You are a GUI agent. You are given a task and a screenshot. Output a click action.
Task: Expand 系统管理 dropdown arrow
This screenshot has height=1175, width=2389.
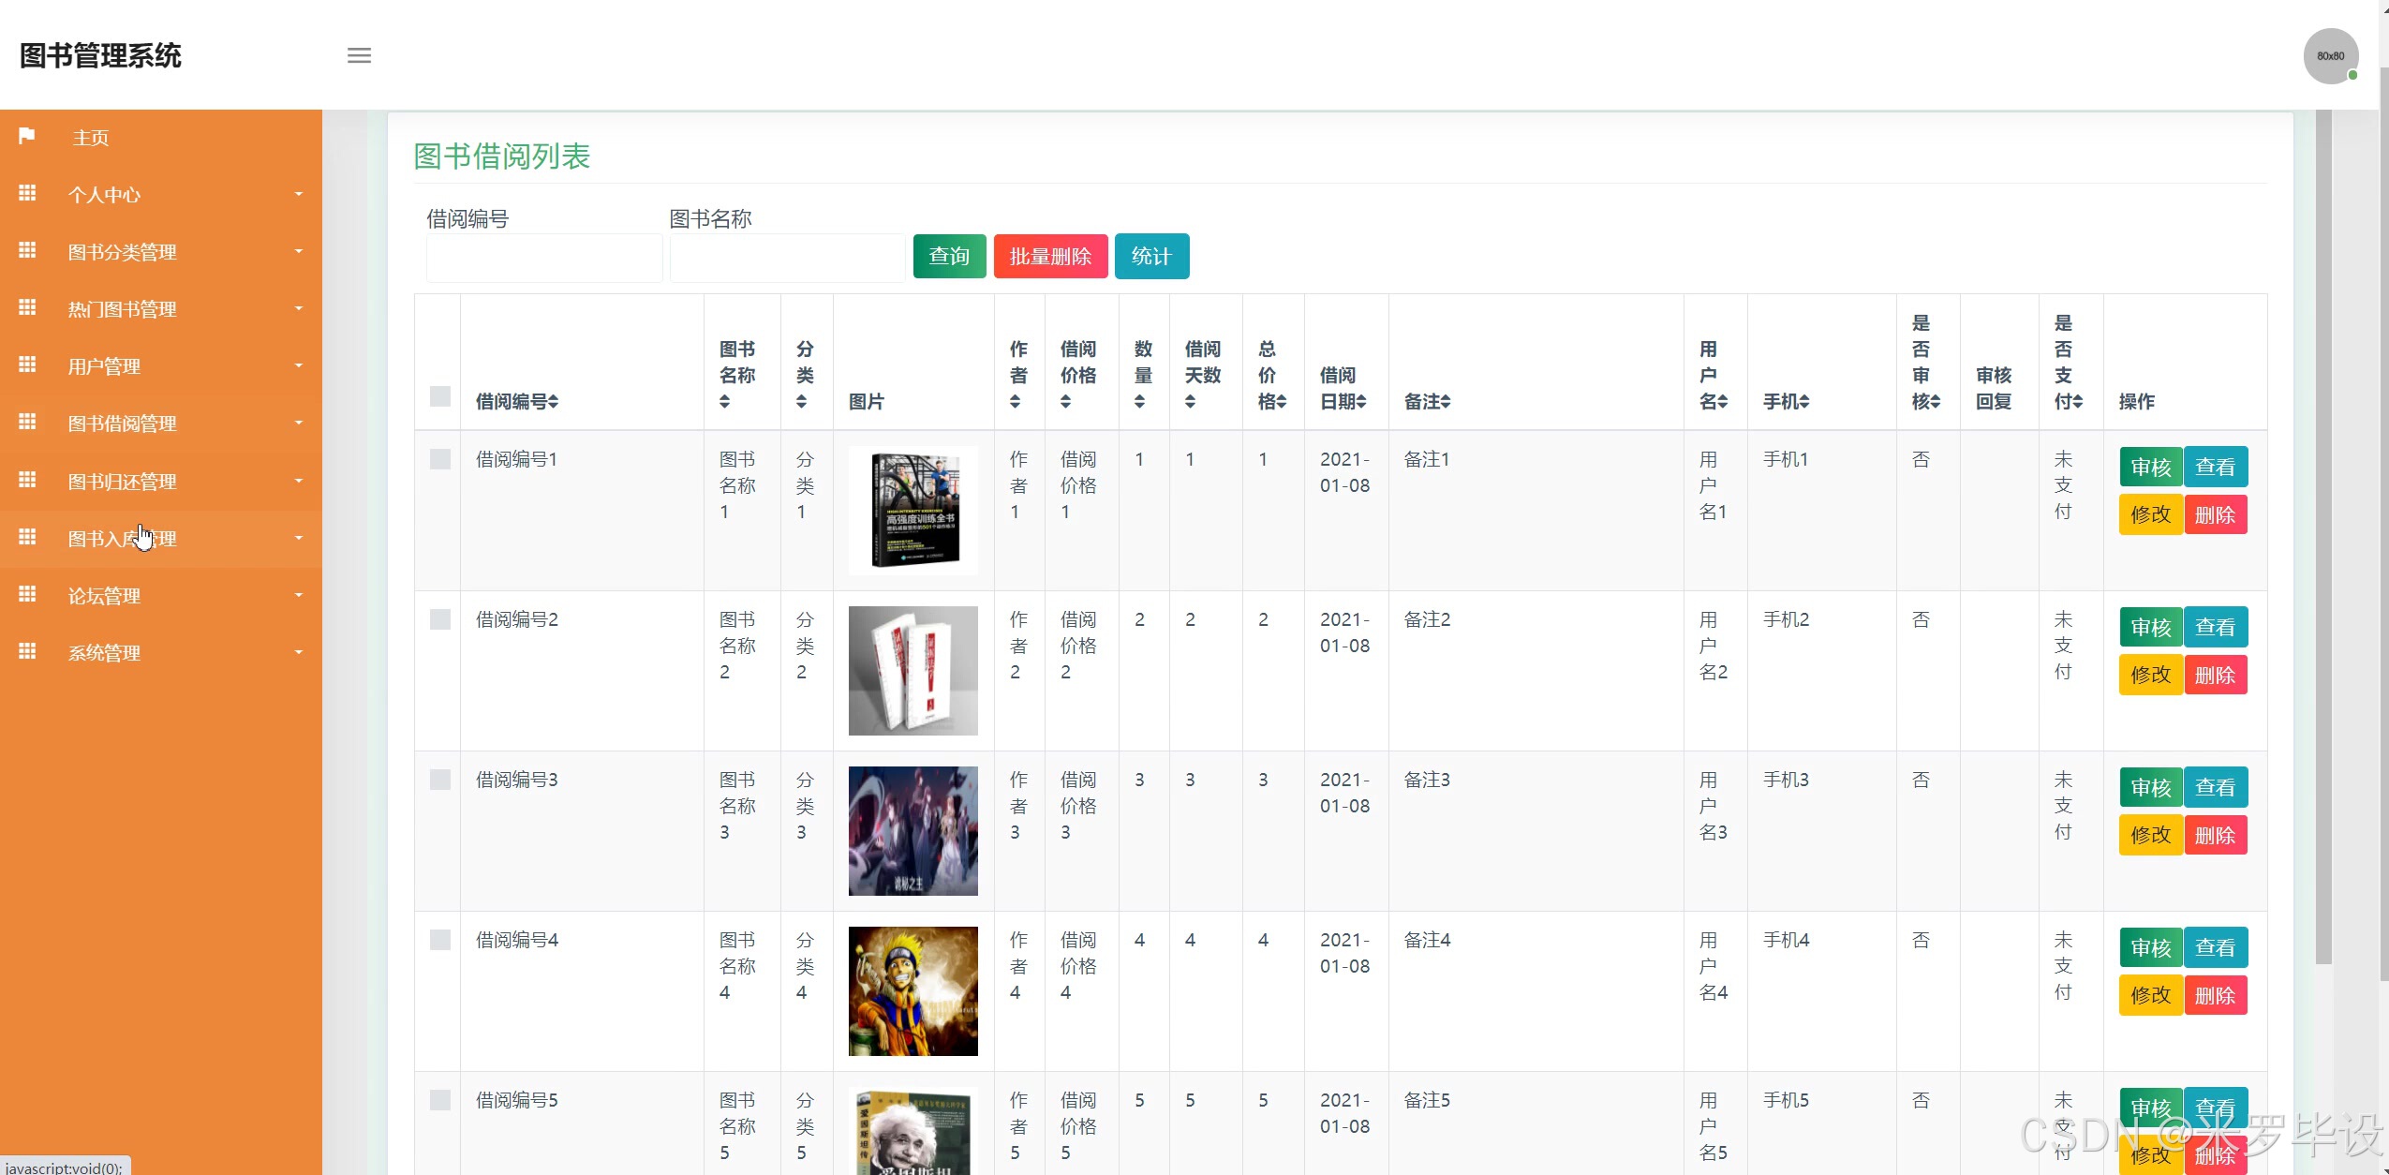point(299,652)
